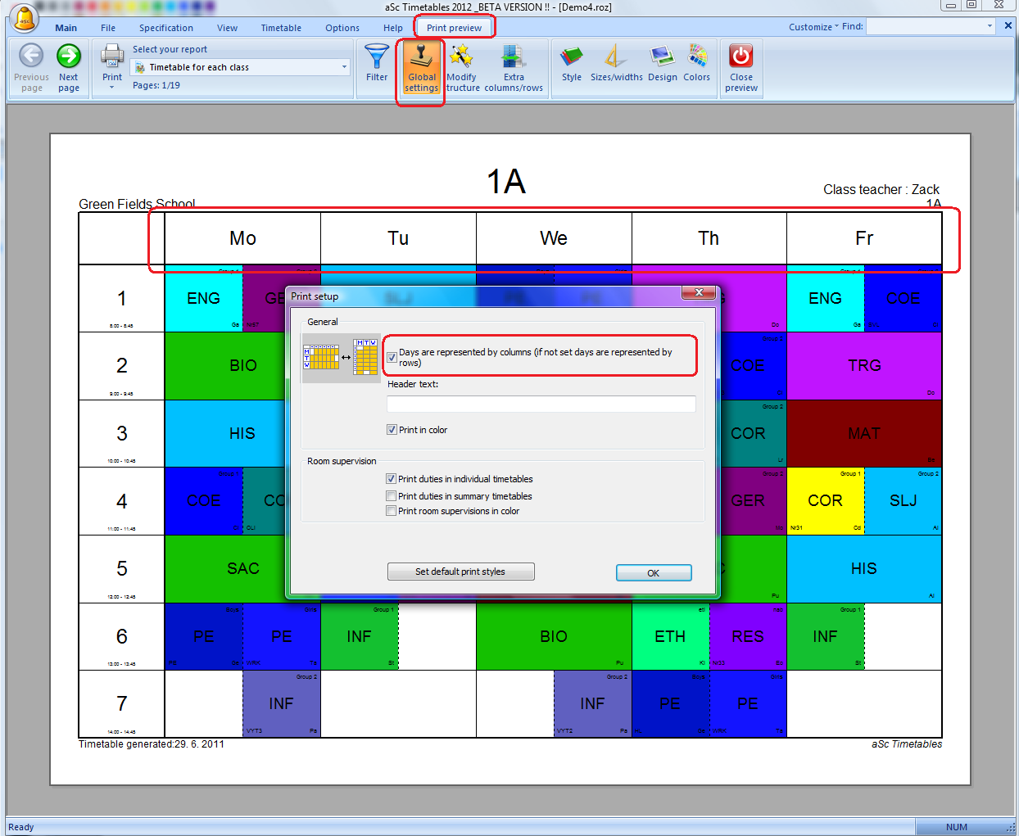Open the Sizes/widths tool

click(616, 57)
